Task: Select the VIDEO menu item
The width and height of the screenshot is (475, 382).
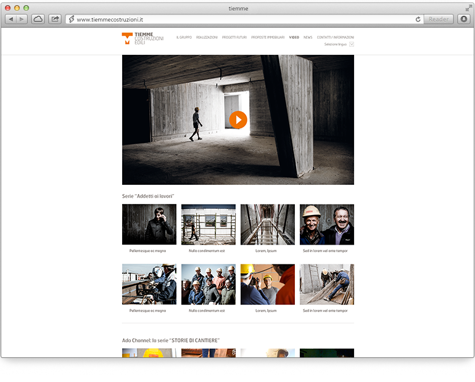Action: pyautogui.click(x=294, y=38)
